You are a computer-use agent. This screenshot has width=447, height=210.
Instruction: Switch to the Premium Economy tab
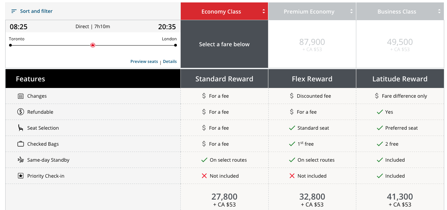click(309, 11)
